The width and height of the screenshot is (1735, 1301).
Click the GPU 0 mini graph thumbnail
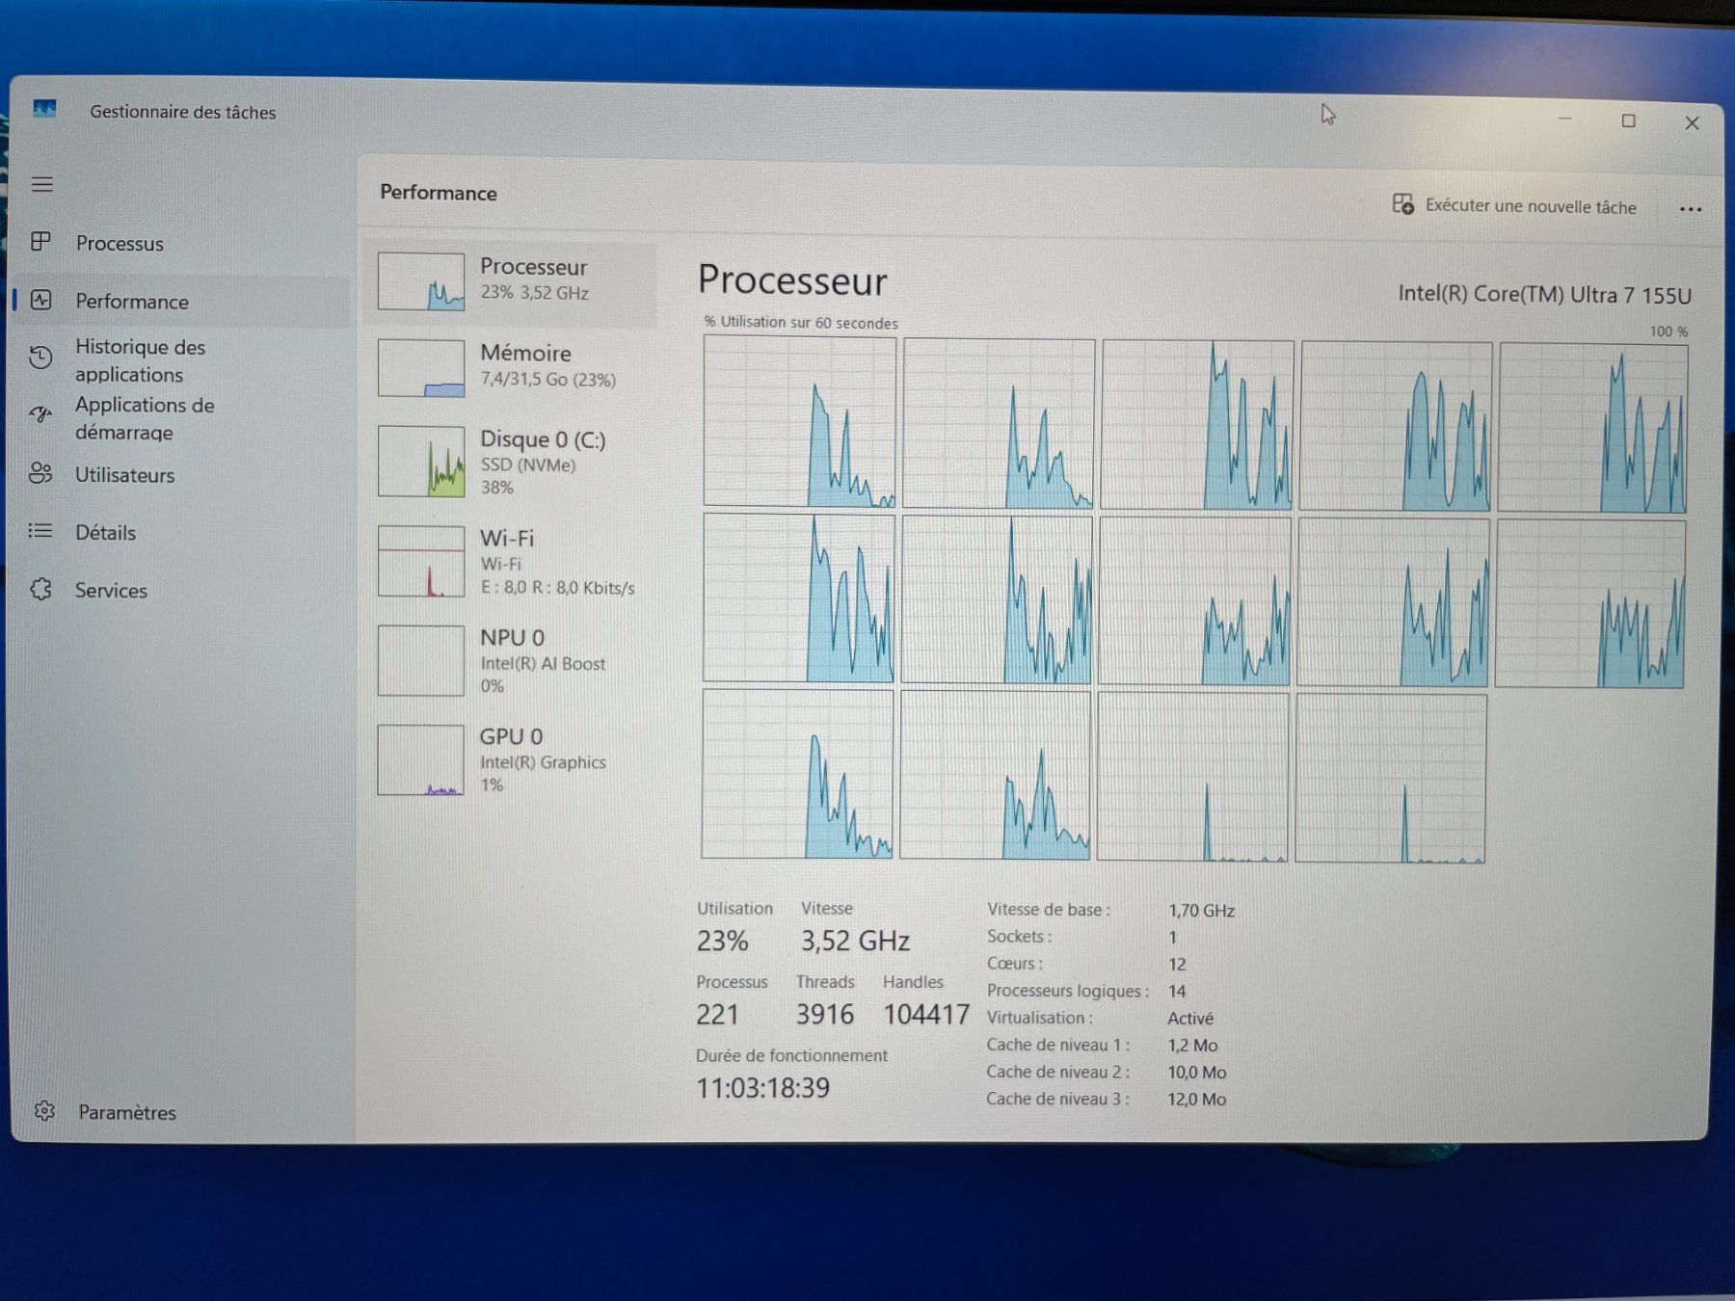tap(421, 760)
